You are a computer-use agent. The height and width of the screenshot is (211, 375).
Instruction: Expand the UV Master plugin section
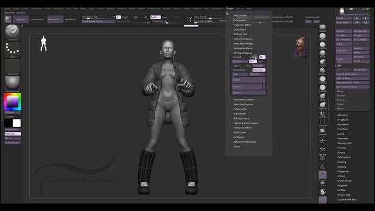(x=238, y=137)
